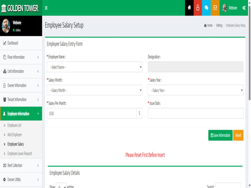Click the Golden Tower building logo icon
The image size is (251, 188).
point(4,8)
